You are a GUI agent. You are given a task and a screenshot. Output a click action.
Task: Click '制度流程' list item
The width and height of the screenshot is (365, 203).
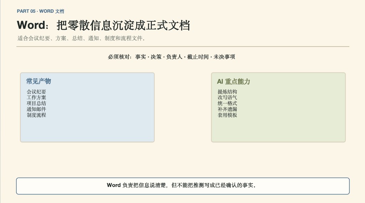[x=36, y=115]
